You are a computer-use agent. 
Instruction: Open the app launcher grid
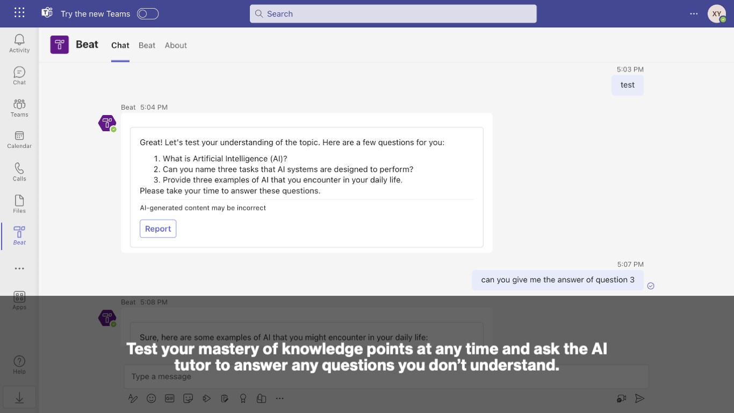click(x=19, y=13)
